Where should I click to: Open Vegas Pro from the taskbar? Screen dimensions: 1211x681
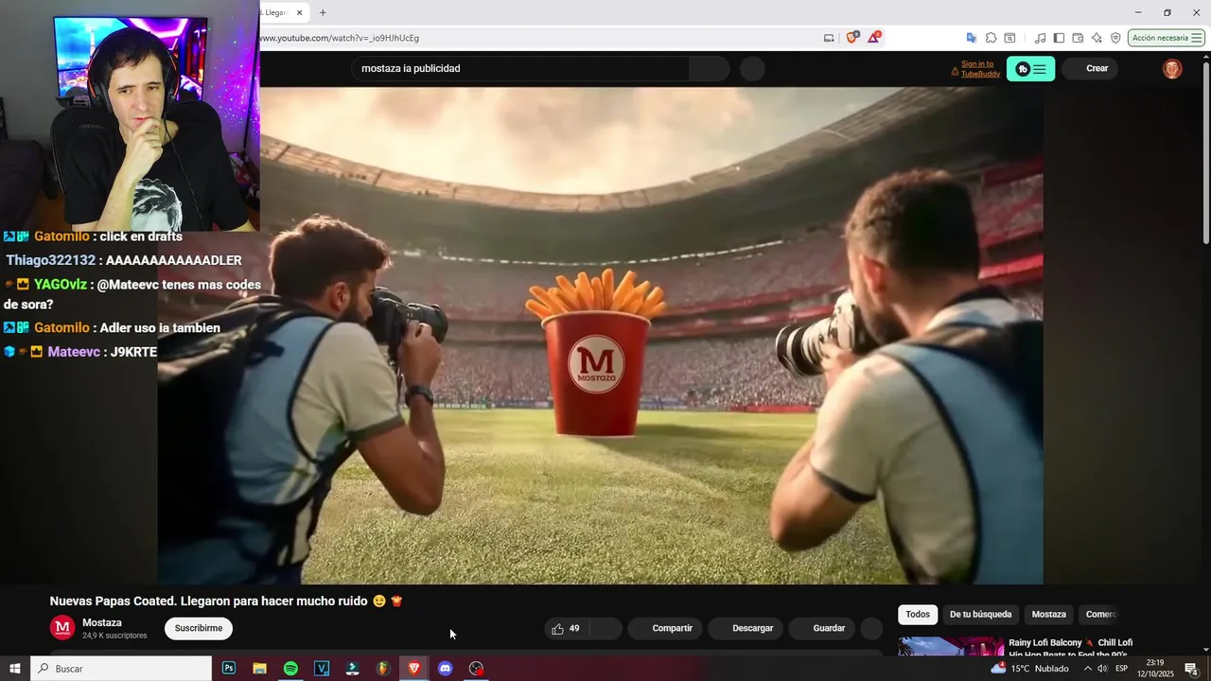322,669
